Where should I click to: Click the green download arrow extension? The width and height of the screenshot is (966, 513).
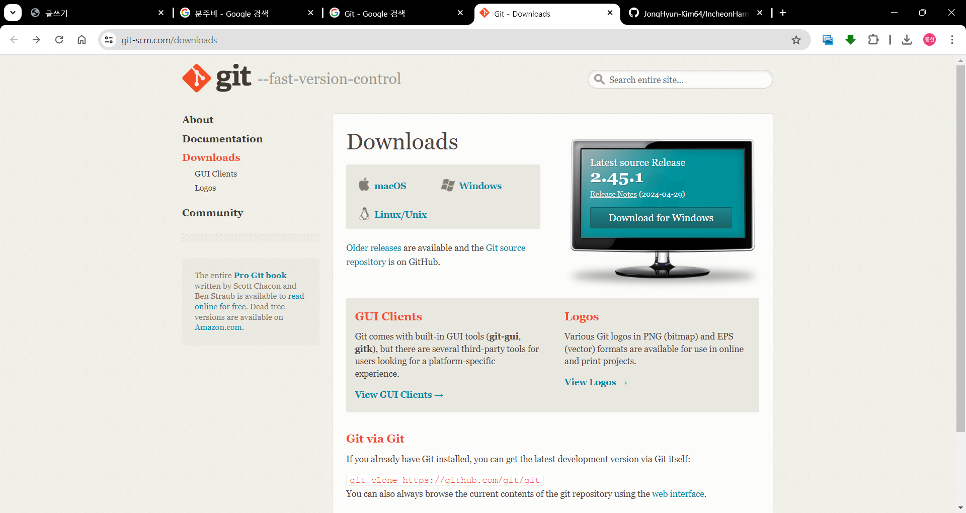pos(851,40)
